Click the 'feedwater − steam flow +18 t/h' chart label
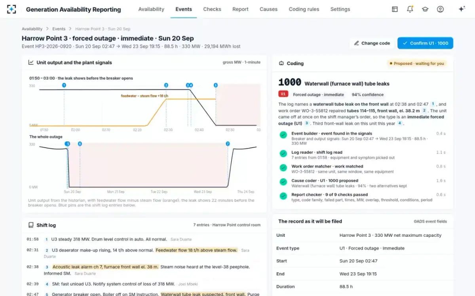 tap(144, 96)
